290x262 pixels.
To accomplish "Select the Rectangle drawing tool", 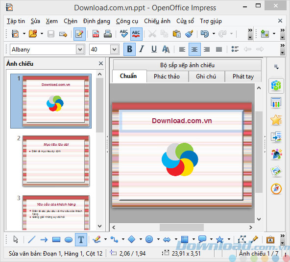I will point(56,239).
